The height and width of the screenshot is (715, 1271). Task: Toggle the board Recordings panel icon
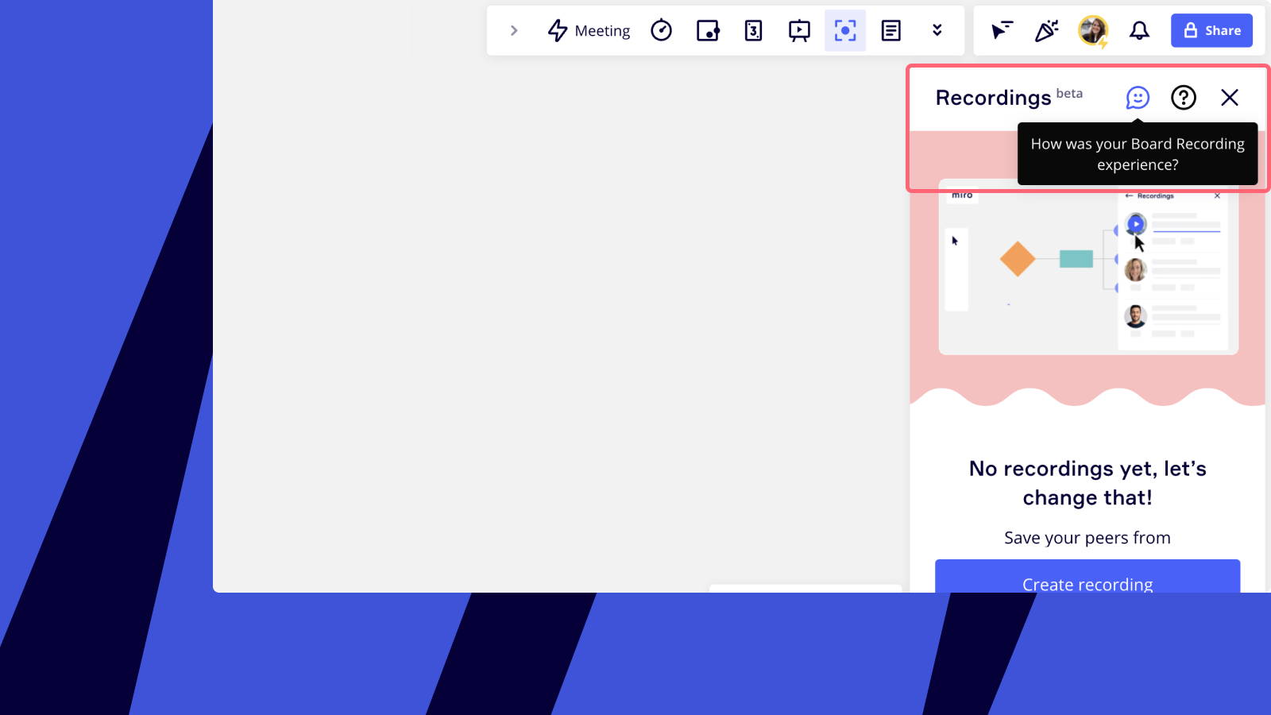[845, 31]
